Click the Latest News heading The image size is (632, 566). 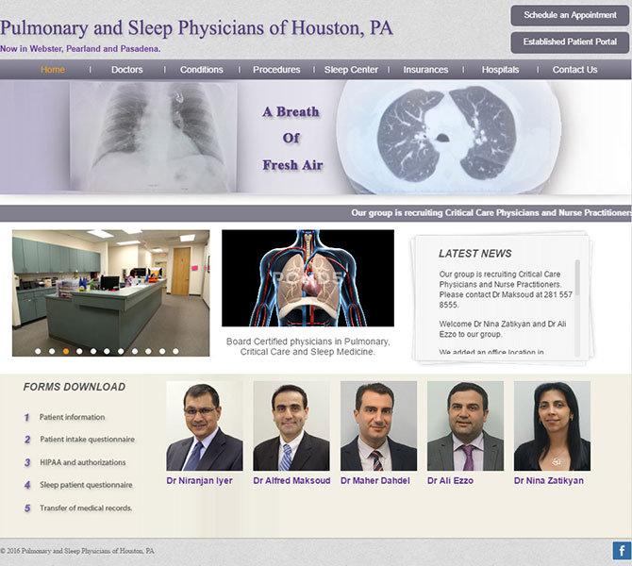[x=475, y=253]
